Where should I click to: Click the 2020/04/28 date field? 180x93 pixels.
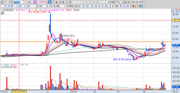pyautogui.click(x=136, y=2)
